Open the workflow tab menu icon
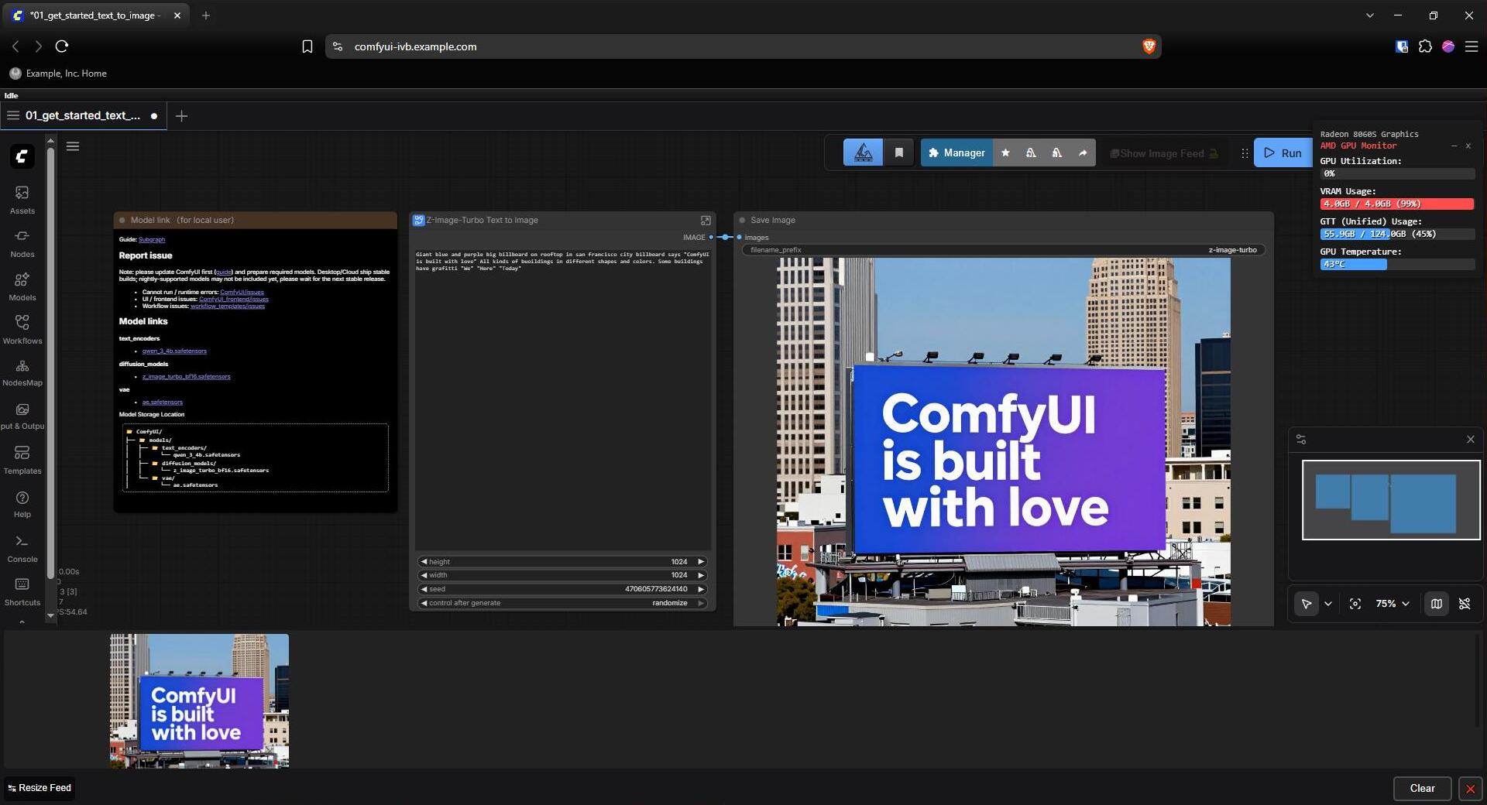 pos(13,115)
